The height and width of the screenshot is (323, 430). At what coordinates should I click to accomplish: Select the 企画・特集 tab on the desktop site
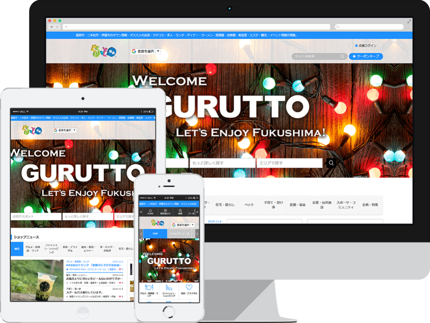point(370,205)
